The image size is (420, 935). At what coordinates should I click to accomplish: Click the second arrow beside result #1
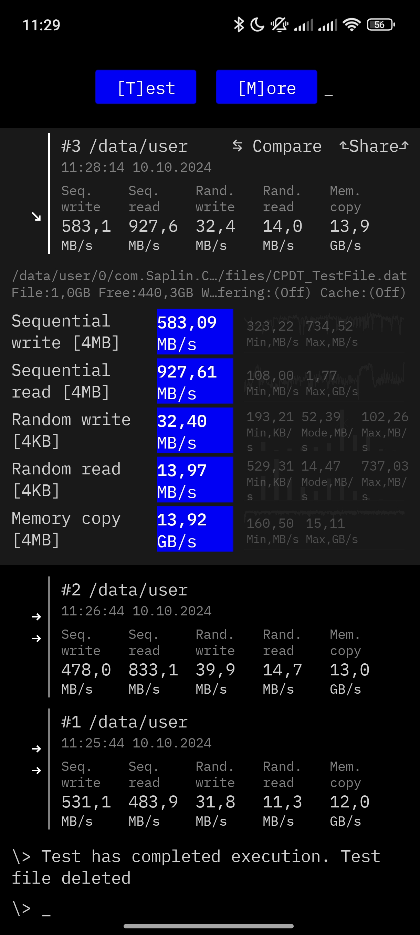36,770
